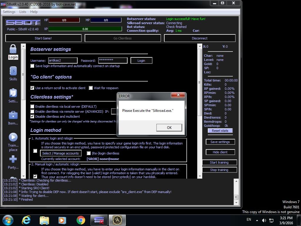
Task: Close the ERROR dialog with its X
Action: [x=178, y=95]
